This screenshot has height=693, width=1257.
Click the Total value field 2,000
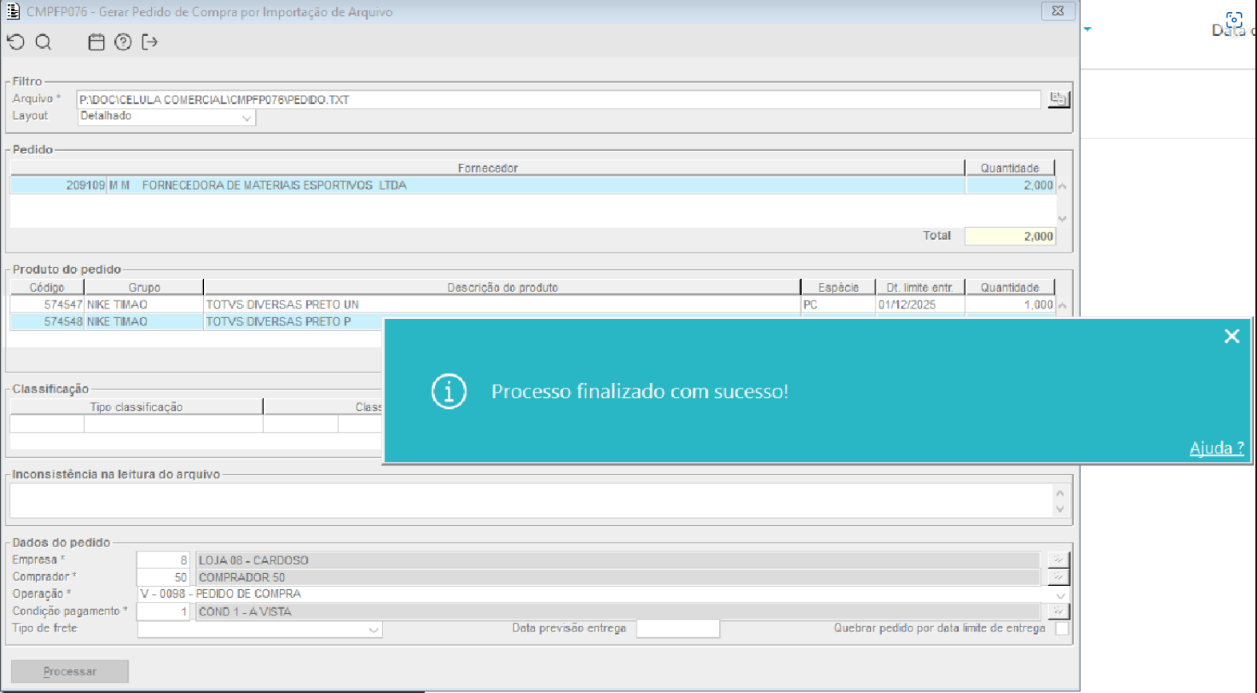pyautogui.click(x=1010, y=236)
